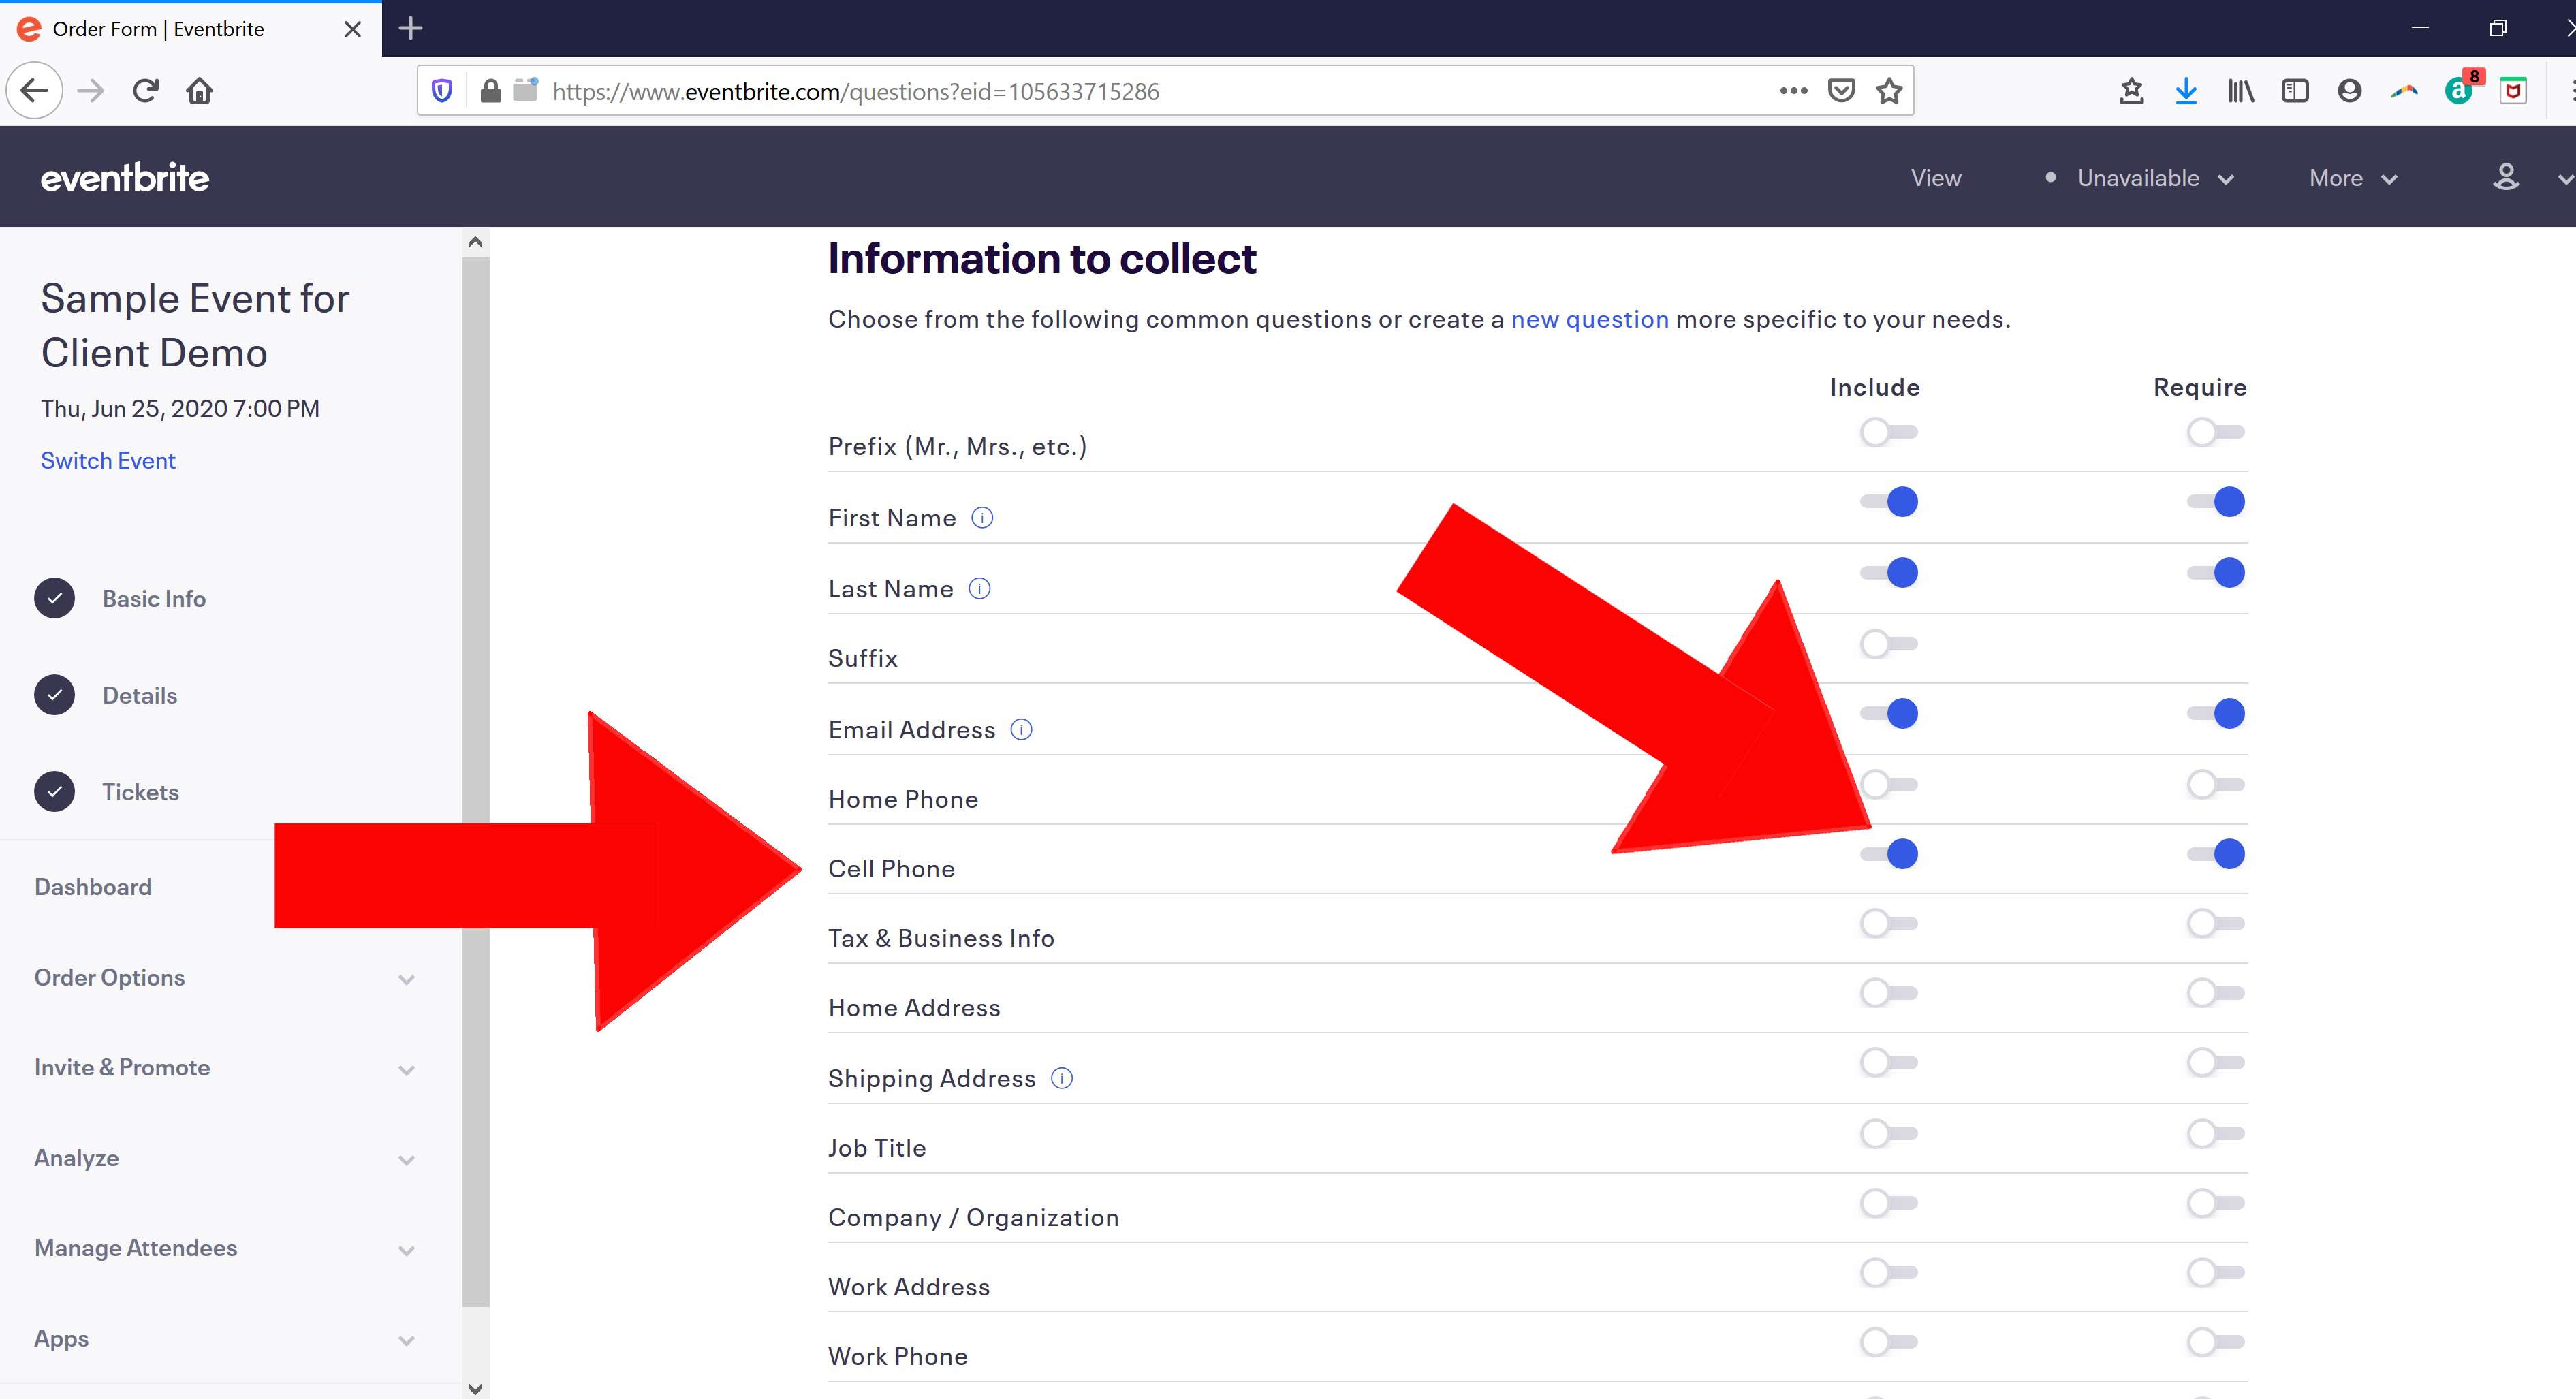The height and width of the screenshot is (1399, 2576).
Task: Enable Include for Company / Organization
Action: tap(1888, 1202)
